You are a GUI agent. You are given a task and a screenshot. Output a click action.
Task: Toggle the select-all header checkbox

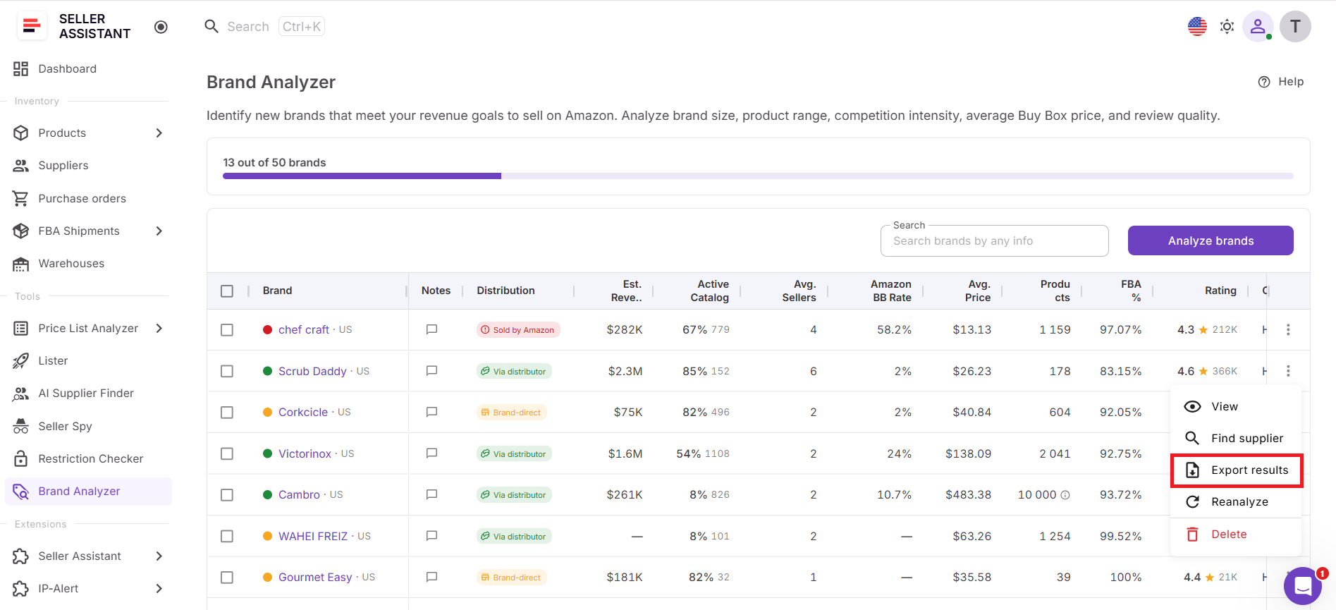click(x=227, y=291)
